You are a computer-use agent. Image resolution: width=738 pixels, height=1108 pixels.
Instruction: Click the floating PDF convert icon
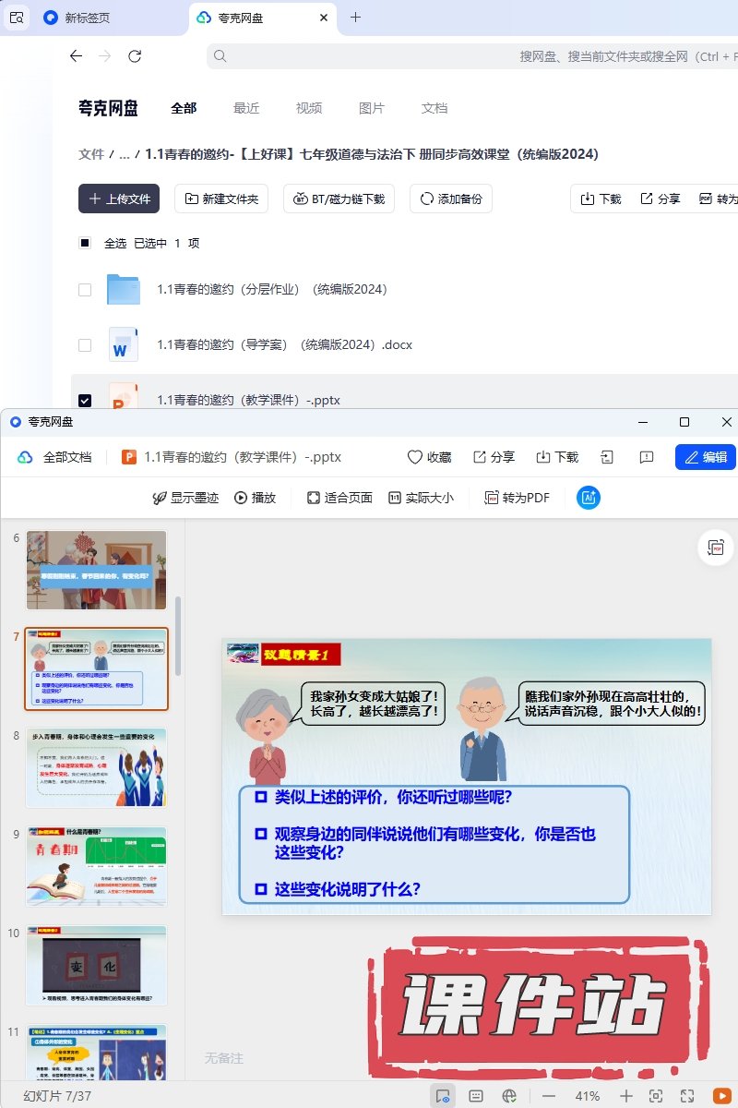click(716, 548)
